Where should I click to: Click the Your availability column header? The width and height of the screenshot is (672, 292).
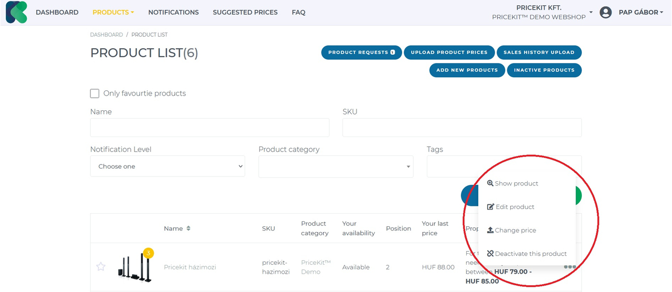(x=359, y=228)
